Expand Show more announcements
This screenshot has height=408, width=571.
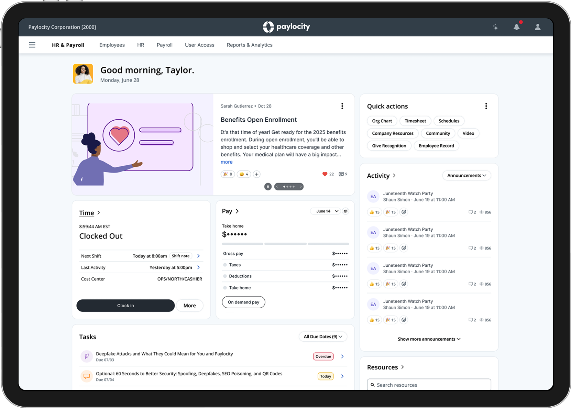pyautogui.click(x=429, y=339)
